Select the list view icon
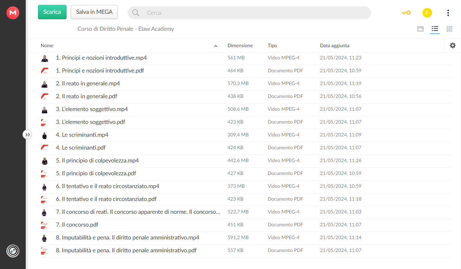 [435, 29]
